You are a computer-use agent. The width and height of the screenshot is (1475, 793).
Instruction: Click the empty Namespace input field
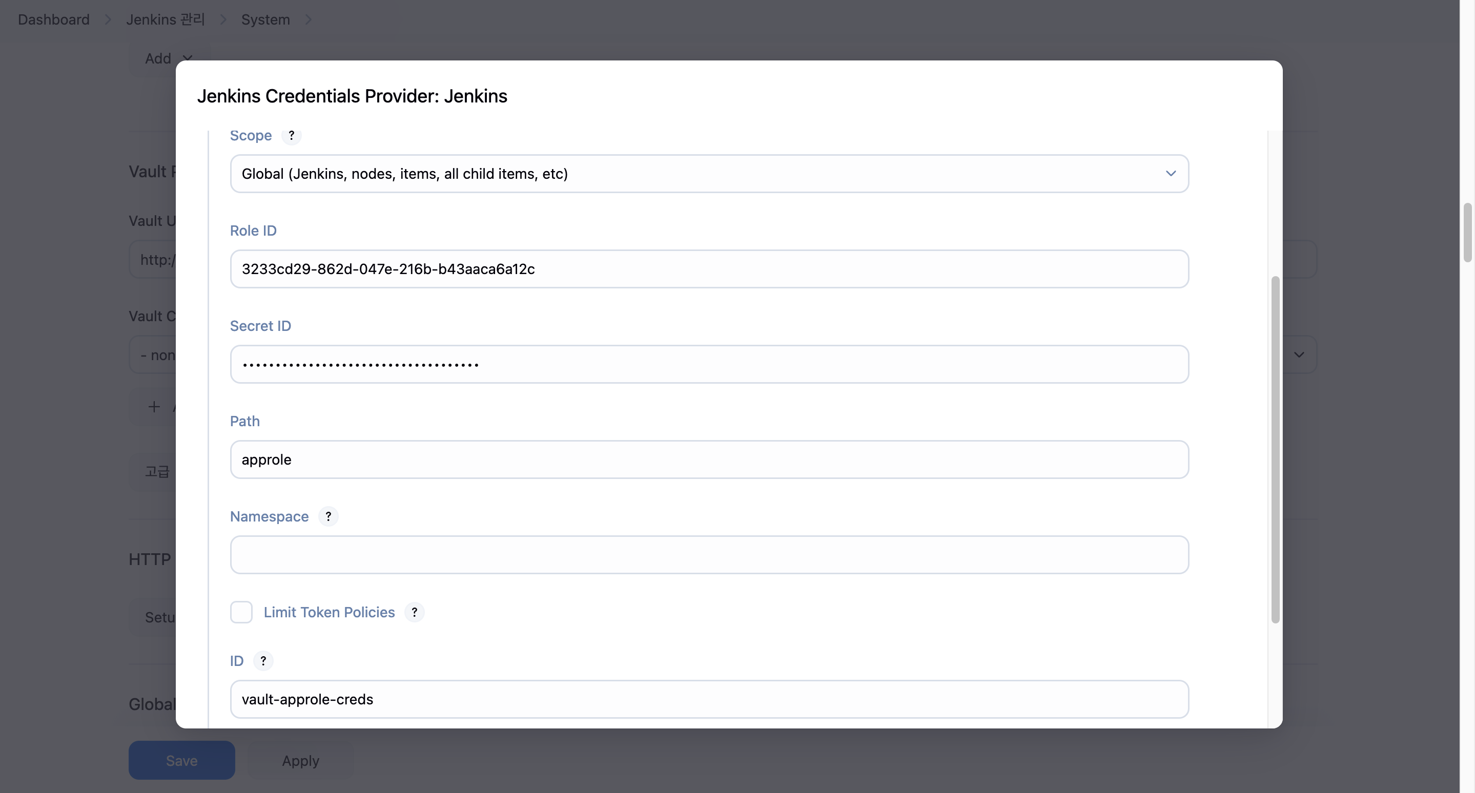709,555
